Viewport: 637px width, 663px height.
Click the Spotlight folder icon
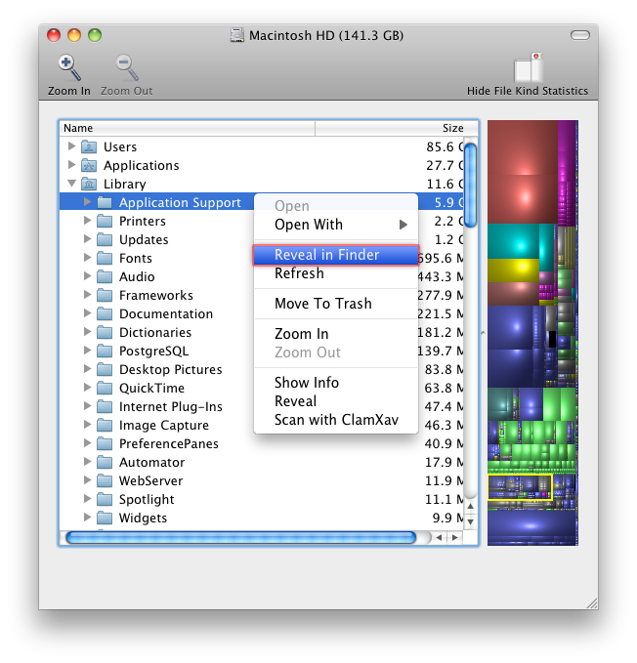pyautogui.click(x=105, y=499)
